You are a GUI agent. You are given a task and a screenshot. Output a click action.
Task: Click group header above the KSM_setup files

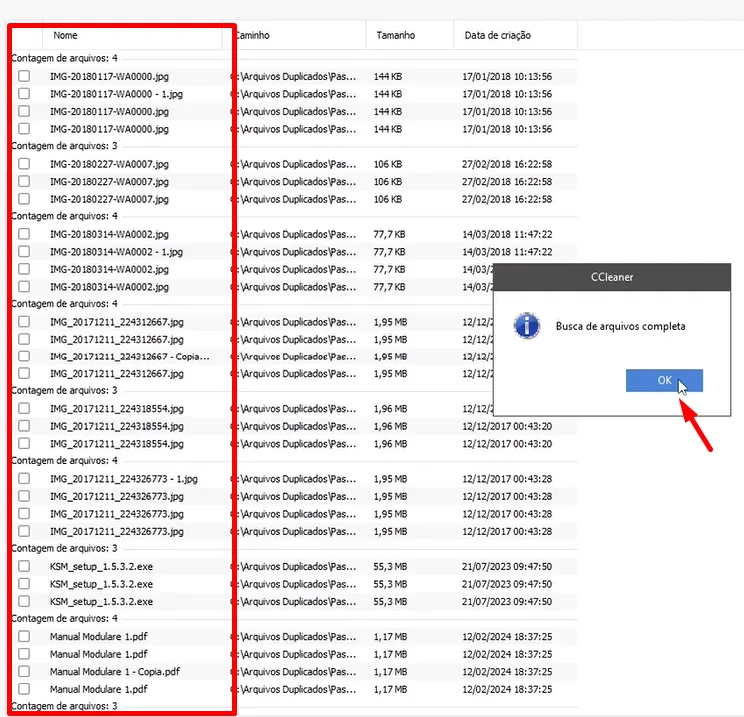[x=64, y=548]
